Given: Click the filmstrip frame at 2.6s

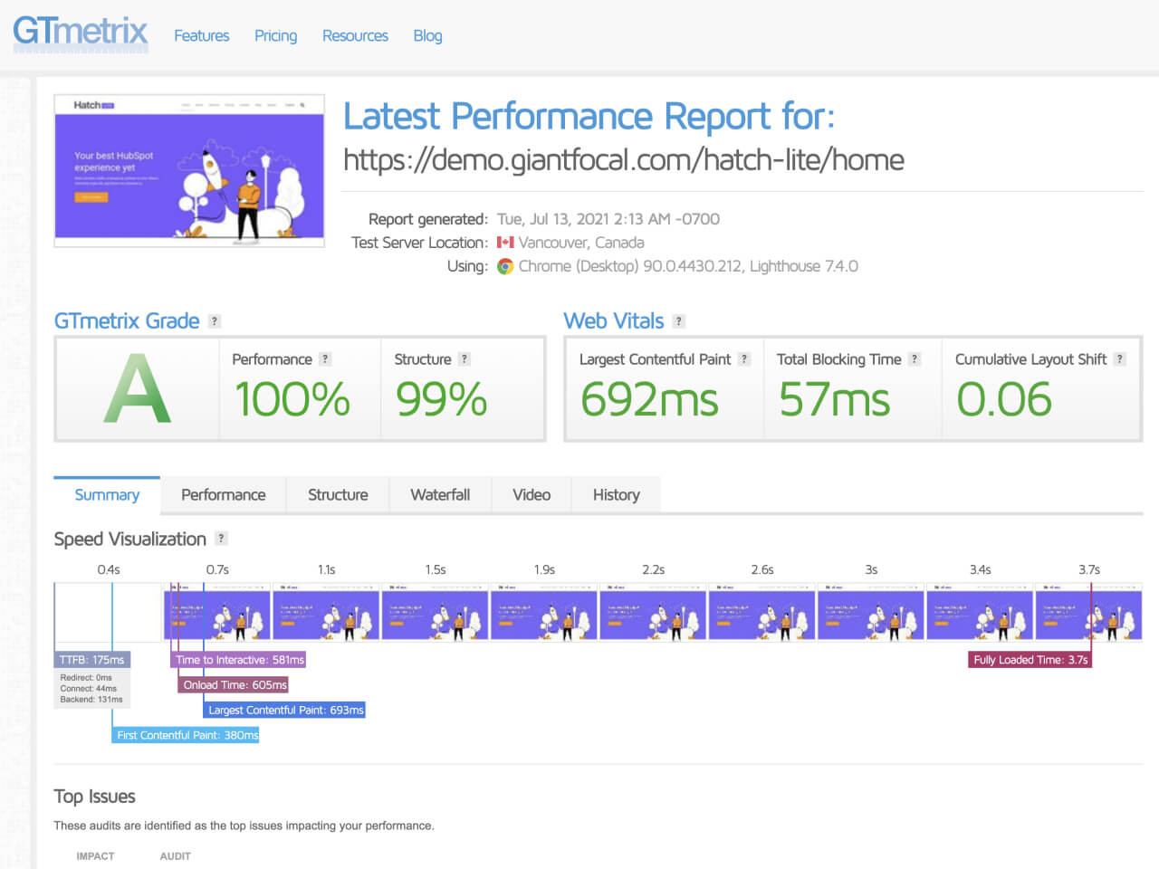Looking at the screenshot, I should click(x=761, y=611).
